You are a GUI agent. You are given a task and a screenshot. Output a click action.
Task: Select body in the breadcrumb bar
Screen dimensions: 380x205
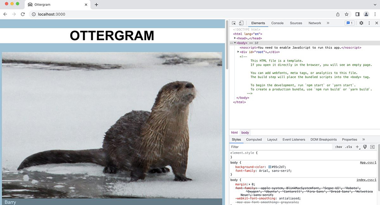point(245,132)
